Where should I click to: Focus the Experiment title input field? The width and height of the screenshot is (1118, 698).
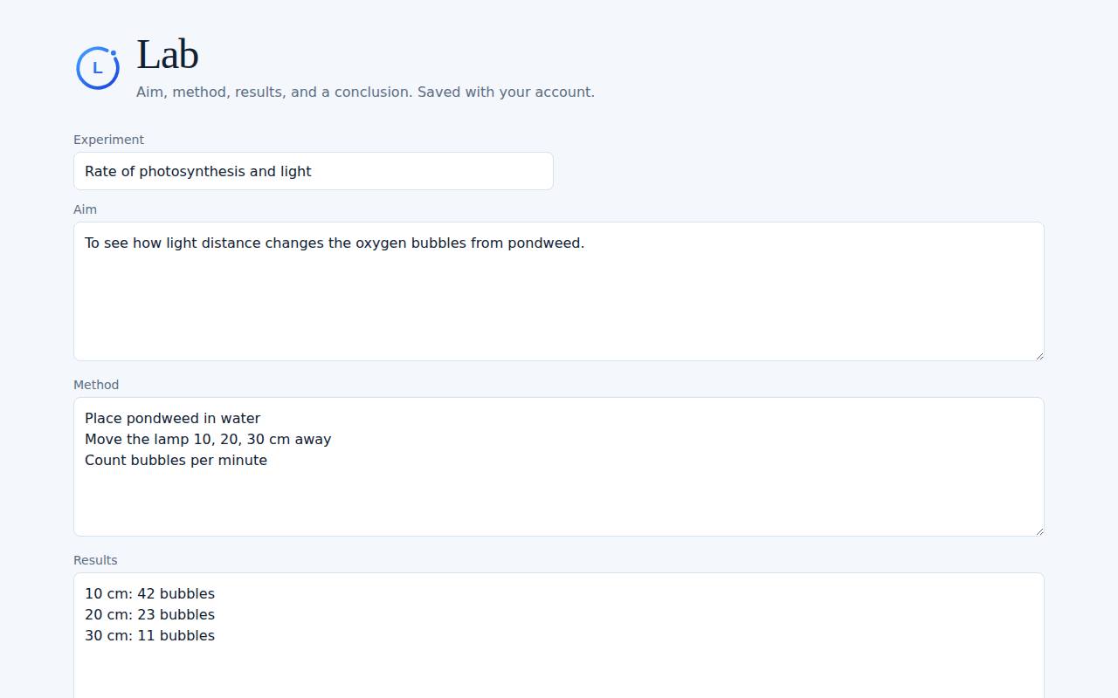click(x=314, y=171)
